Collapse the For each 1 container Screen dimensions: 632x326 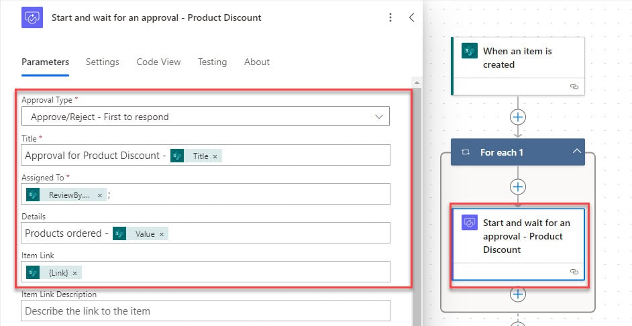pos(577,151)
